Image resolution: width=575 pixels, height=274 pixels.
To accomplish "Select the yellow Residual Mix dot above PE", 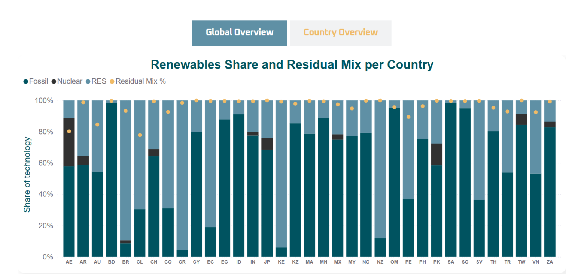I will [408, 117].
